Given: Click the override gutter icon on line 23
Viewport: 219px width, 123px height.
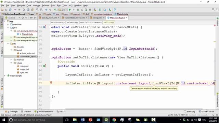Looking at the screenshot, I should tap(44, 66).
